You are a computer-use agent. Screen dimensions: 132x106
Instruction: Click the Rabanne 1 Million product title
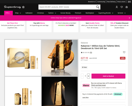tap(100, 47)
